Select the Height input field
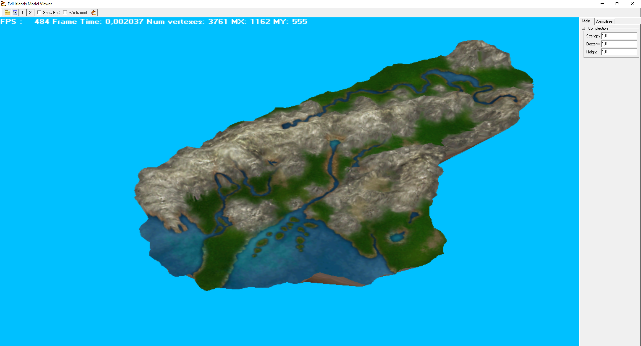The height and width of the screenshot is (346, 641). click(619, 52)
